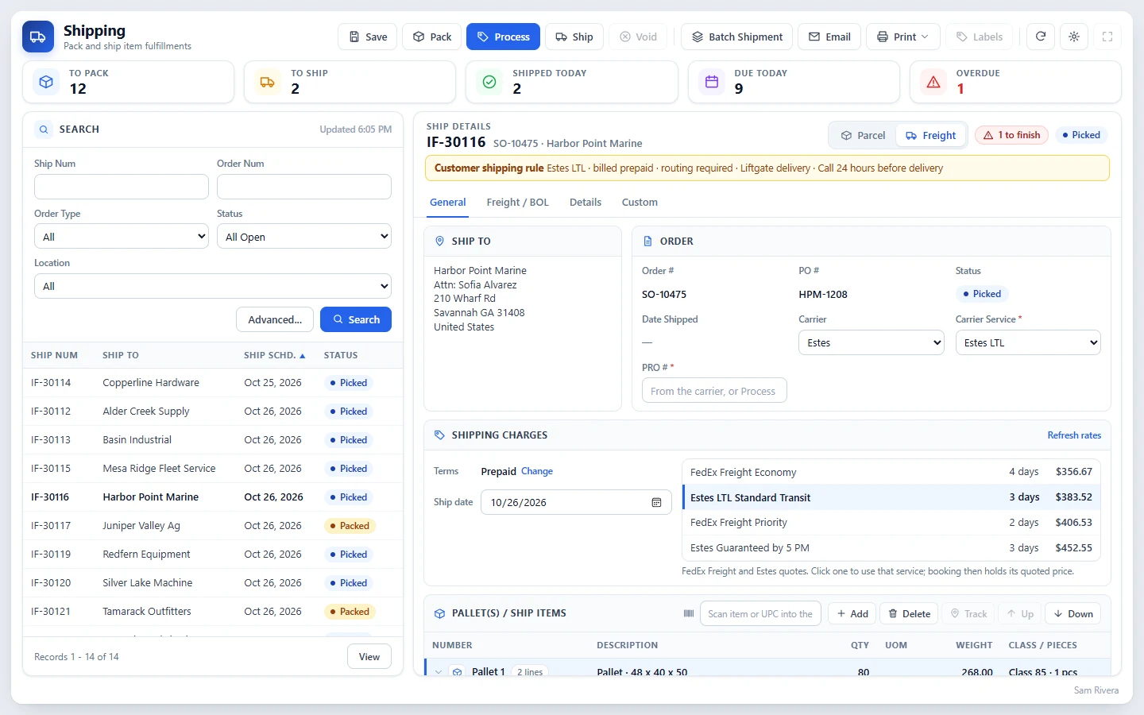Toggle the light/dark theme sun icon
1144x715 pixels.
pos(1074,37)
